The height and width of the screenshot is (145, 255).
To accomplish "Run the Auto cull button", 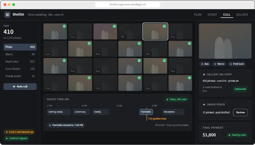I will (x=20, y=87).
